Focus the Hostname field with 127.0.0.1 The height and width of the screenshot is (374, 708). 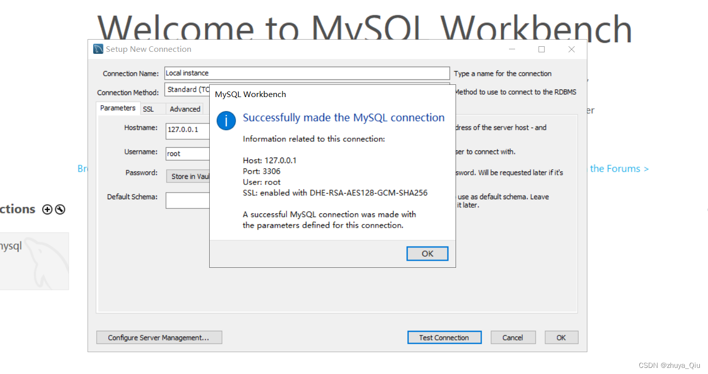tap(187, 130)
